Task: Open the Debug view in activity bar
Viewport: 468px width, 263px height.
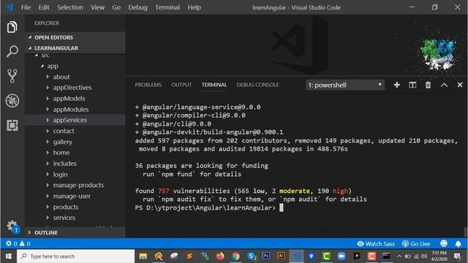Action: 12,101
